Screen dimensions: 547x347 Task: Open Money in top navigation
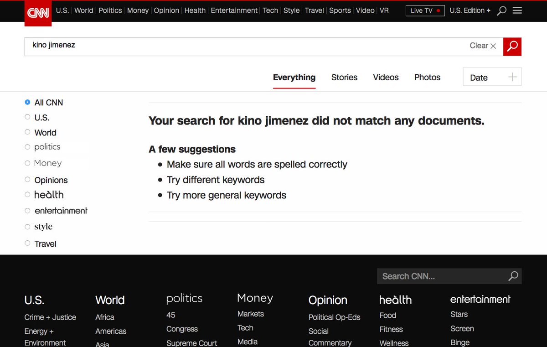(x=138, y=10)
